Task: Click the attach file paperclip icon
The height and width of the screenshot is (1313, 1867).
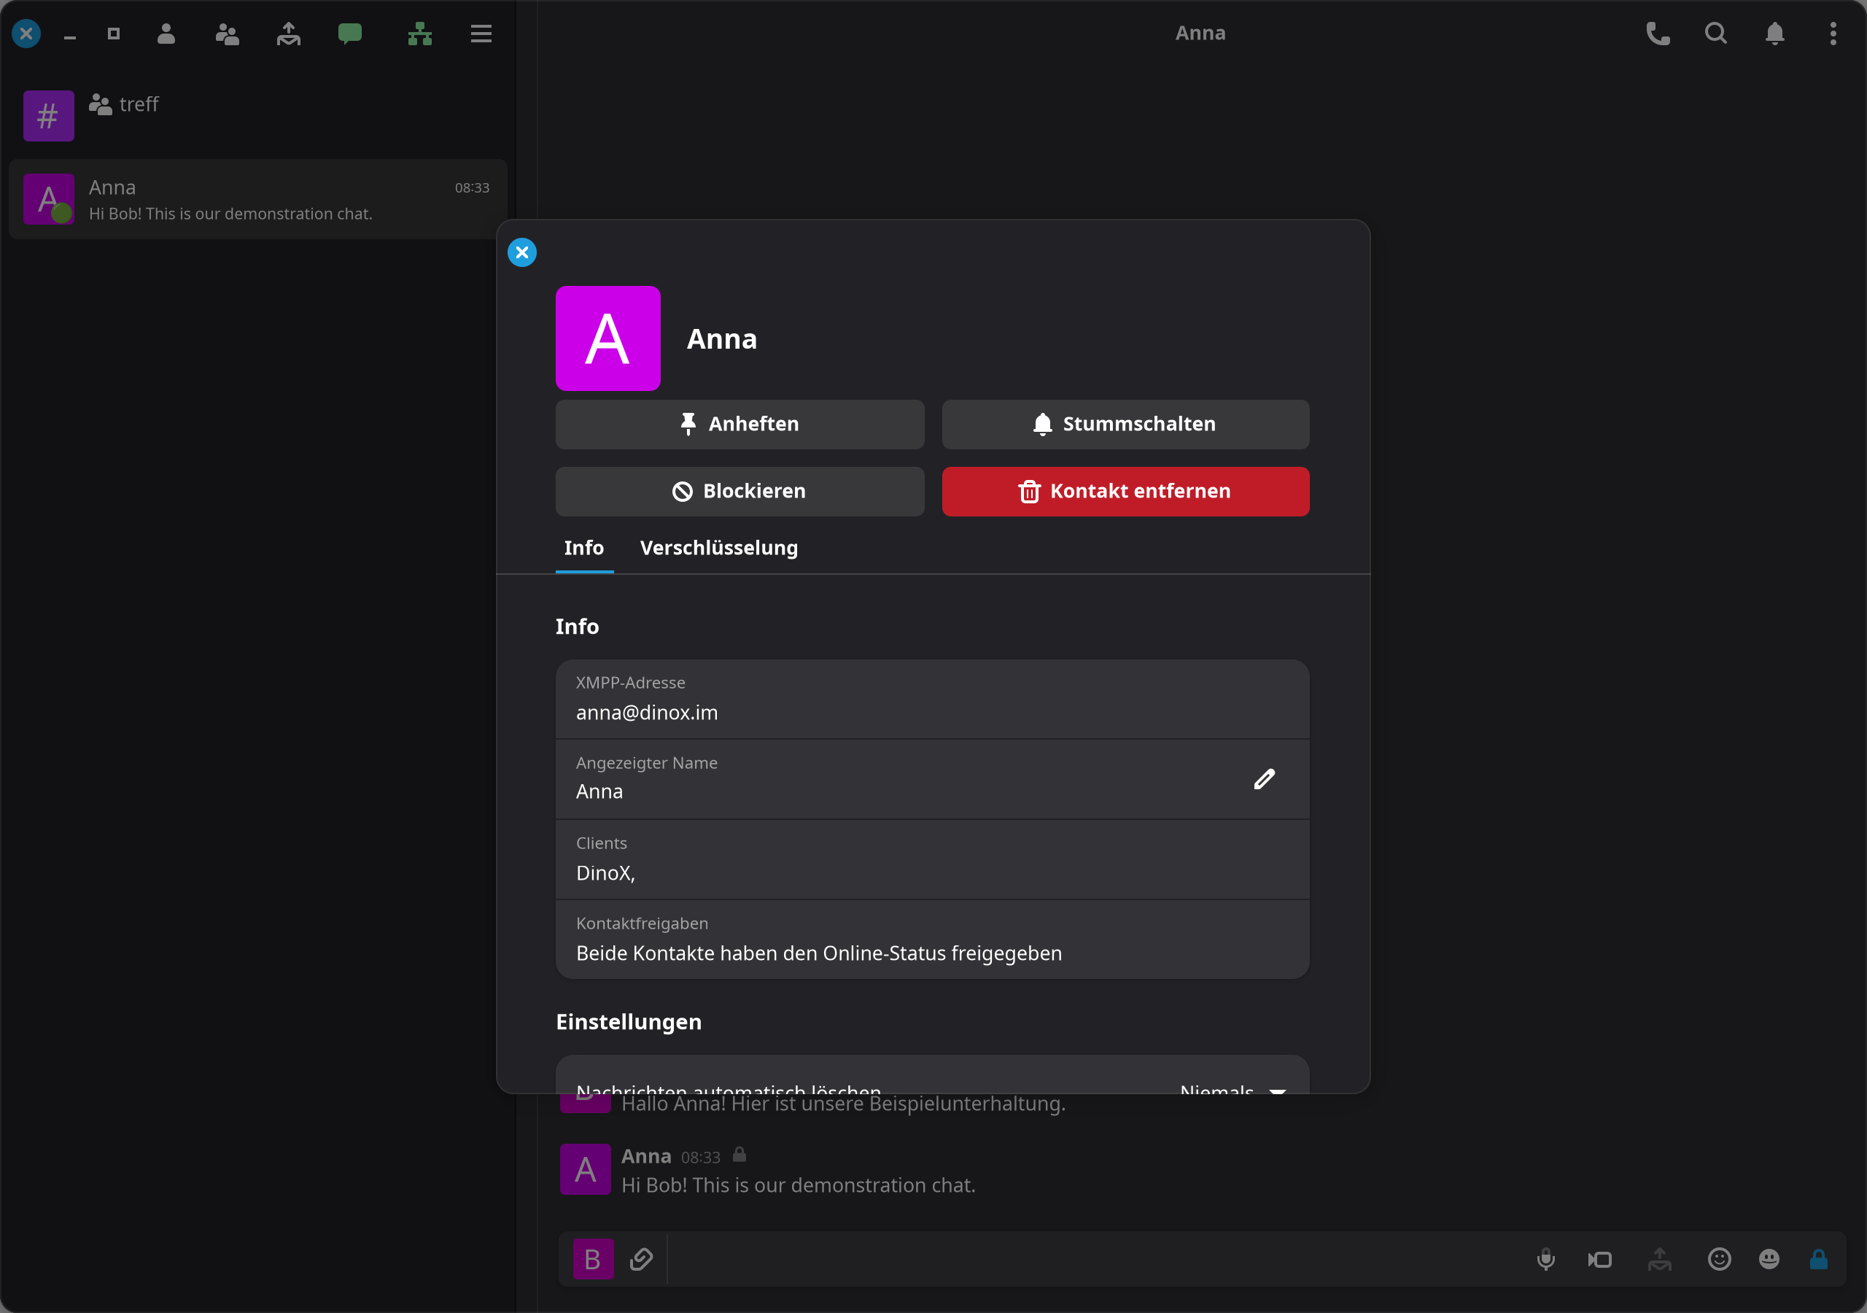Action: [x=641, y=1259]
